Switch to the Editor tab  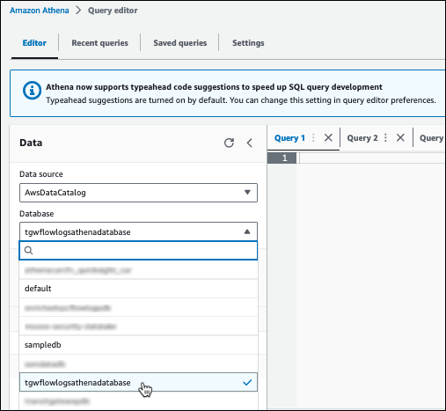click(x=34, y=43)
